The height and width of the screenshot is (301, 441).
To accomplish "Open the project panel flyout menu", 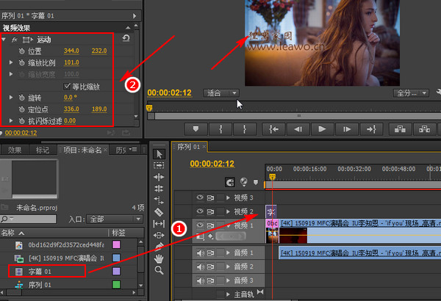I will (133, 150).
